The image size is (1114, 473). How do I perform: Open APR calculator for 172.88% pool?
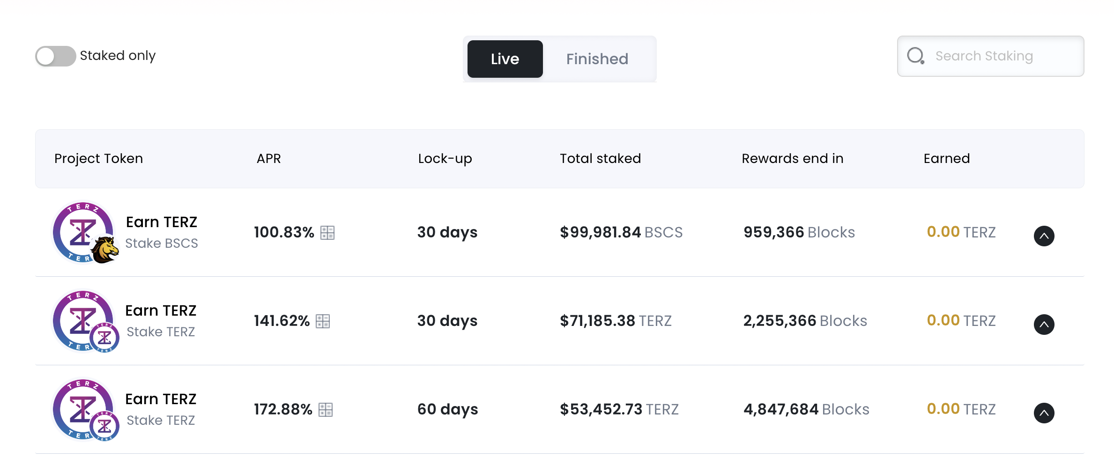click(326, 410)
